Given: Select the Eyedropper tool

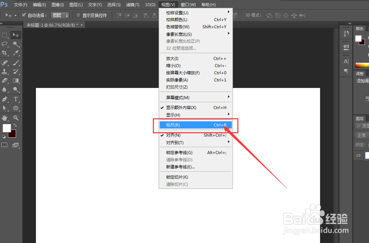Looking at the screenshot, I should pyautogui.click(x=15, y=53).
